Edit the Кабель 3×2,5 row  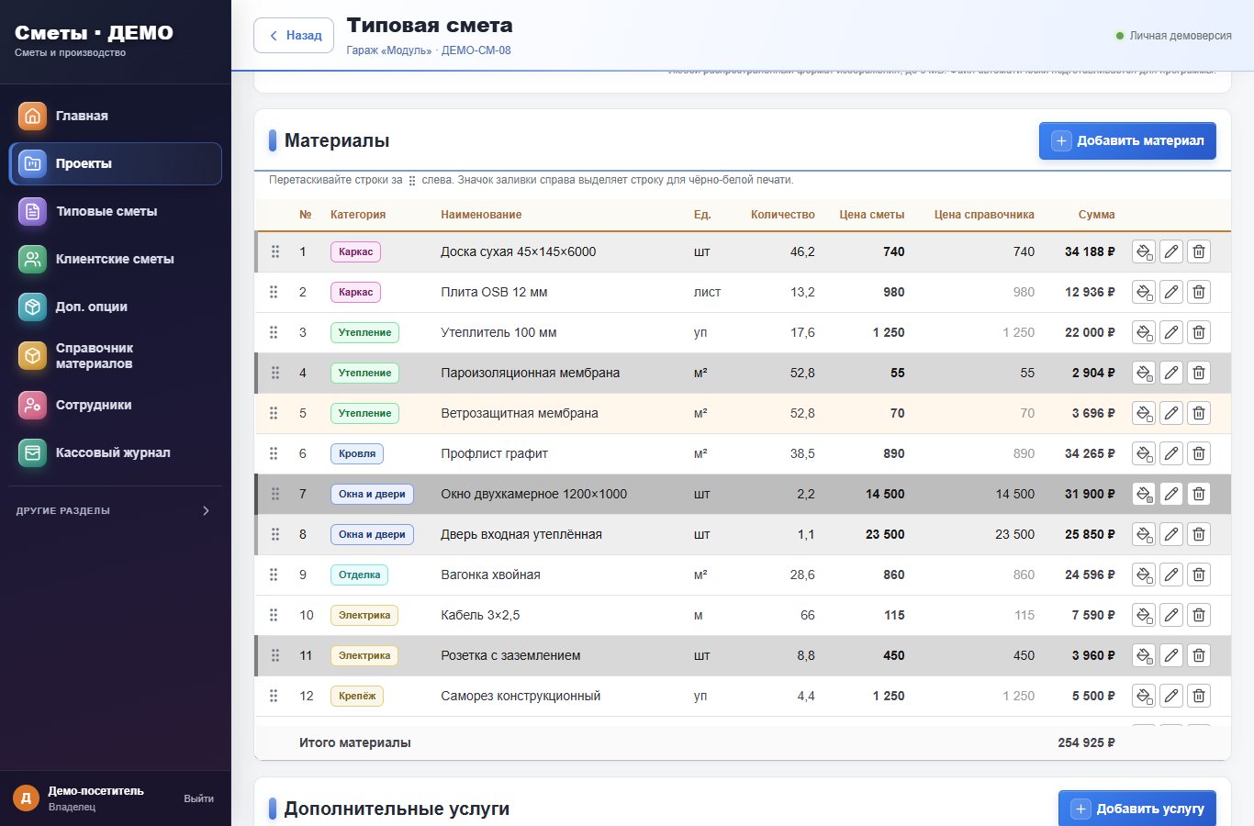pos(1171,615)
